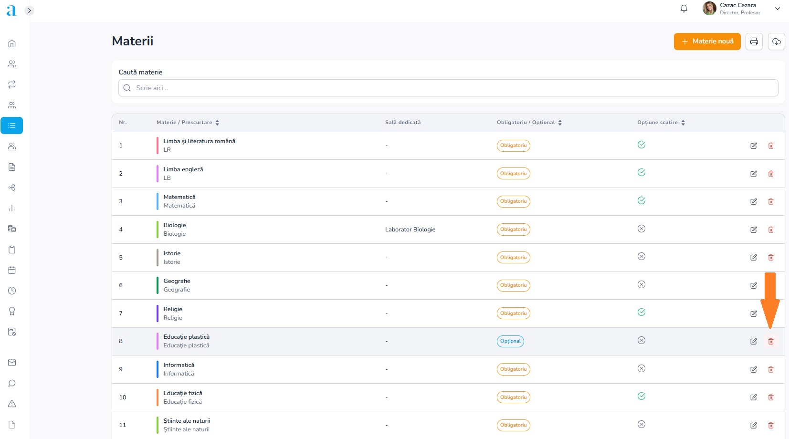Toggle exemption status for Istorie
789x439 pixels.
click(641, 257)
